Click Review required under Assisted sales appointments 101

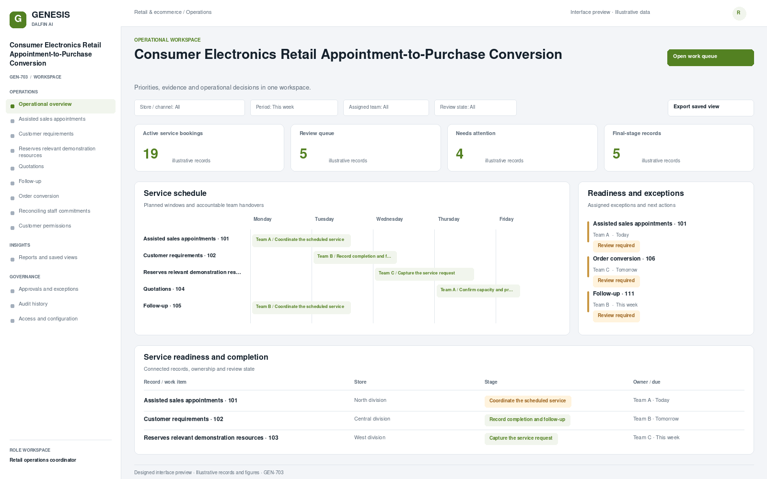point(616,246)
